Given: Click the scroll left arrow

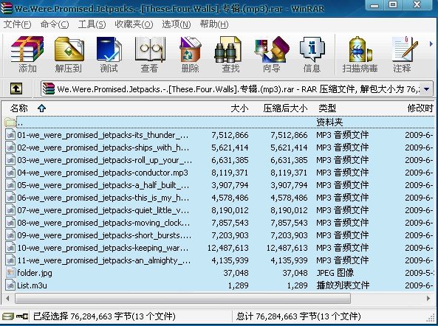Looking at the screenshot, I should 8,299.
